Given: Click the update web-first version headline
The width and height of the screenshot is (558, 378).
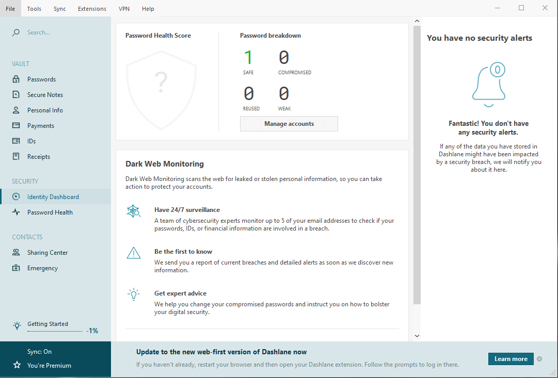Looking at the screenshot, I should 221,352.
